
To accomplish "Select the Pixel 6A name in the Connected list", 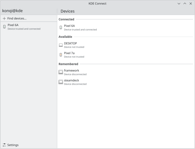I will click(69, 26).
